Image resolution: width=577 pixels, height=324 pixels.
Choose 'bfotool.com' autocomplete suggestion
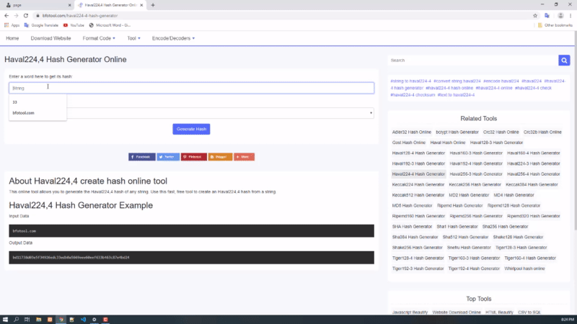(23, 113)
